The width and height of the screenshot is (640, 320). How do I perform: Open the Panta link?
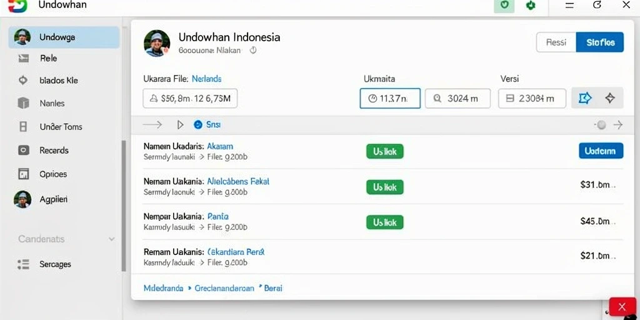[218, 216]
